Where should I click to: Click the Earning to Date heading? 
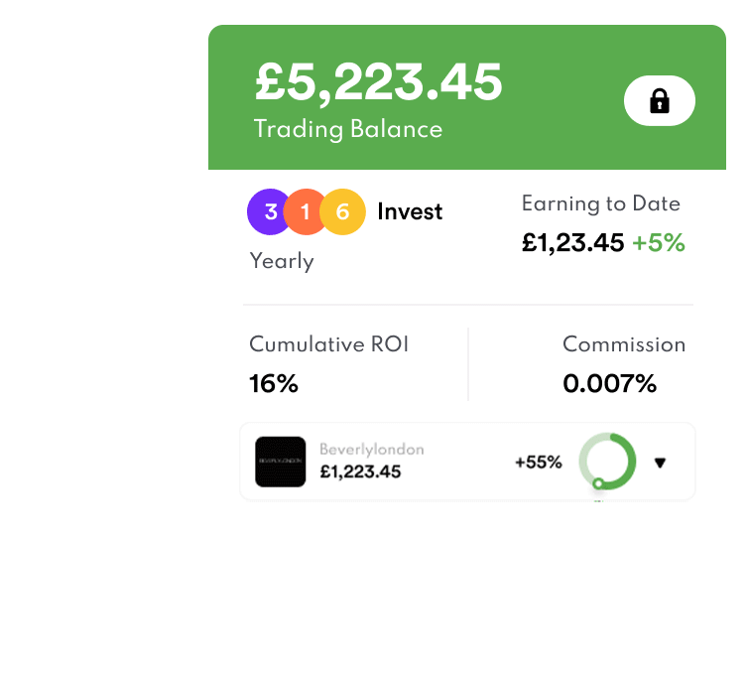(600, 203)
